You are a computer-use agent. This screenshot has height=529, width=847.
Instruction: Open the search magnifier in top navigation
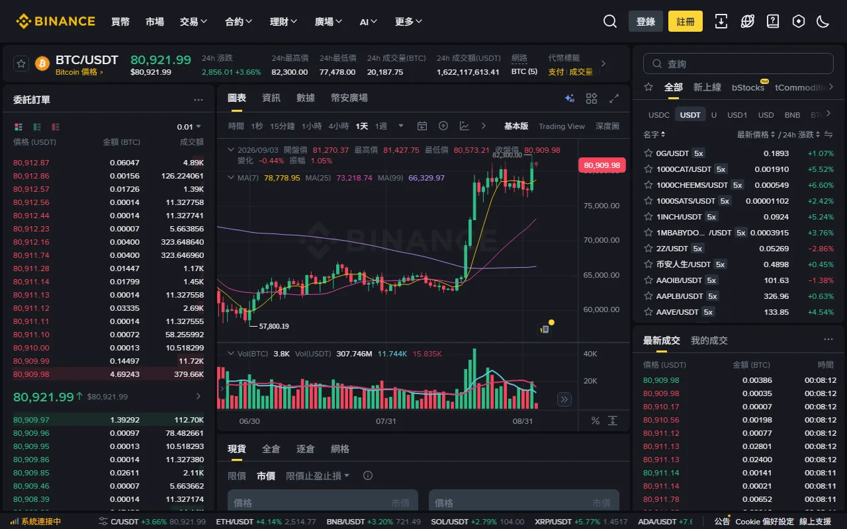click(610, 21)
